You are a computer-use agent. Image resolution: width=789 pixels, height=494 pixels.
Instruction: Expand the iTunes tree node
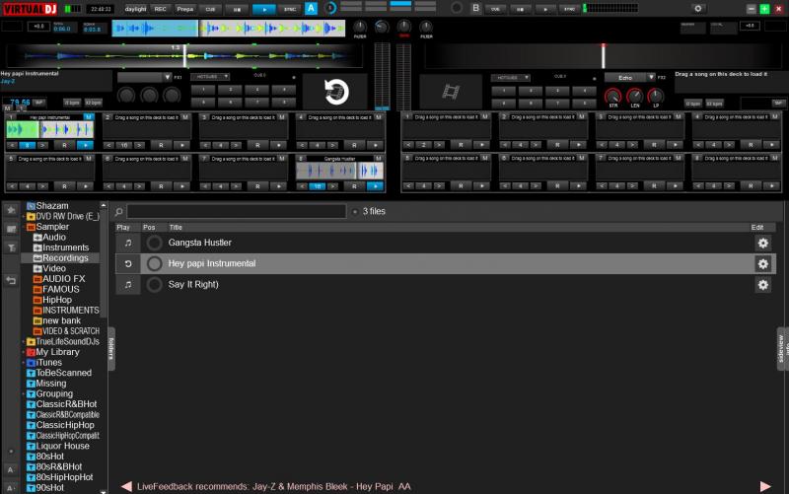click(23, 362)
